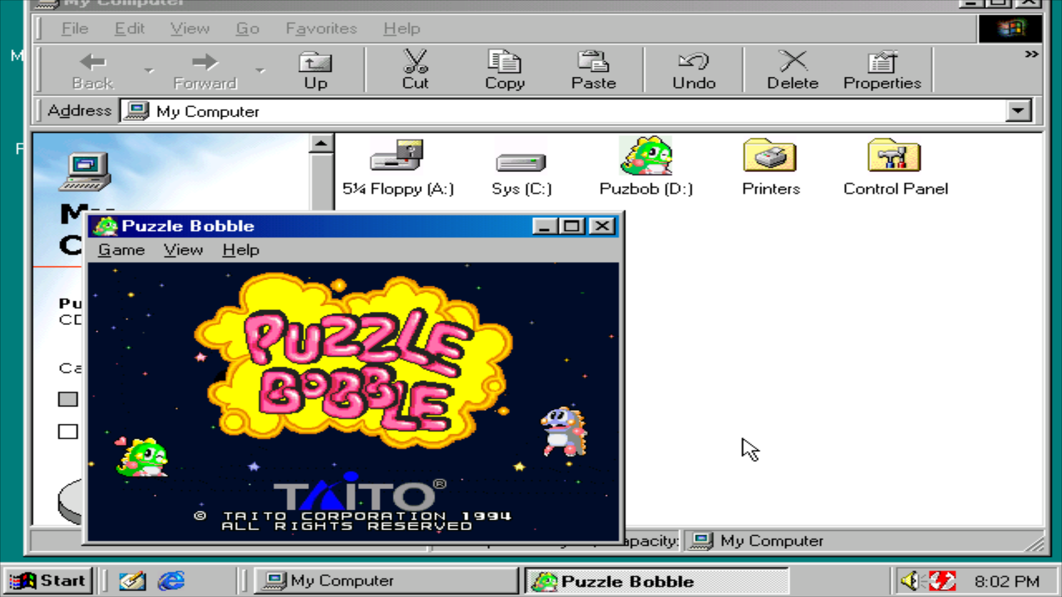Click the Help menu in My Computer

point(401,28)
